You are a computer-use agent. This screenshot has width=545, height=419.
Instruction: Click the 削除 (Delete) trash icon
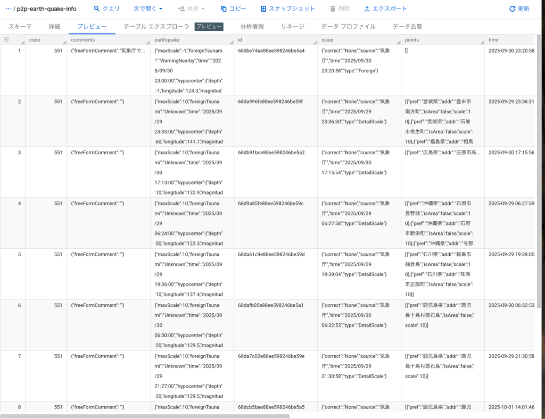pos(333,9)
